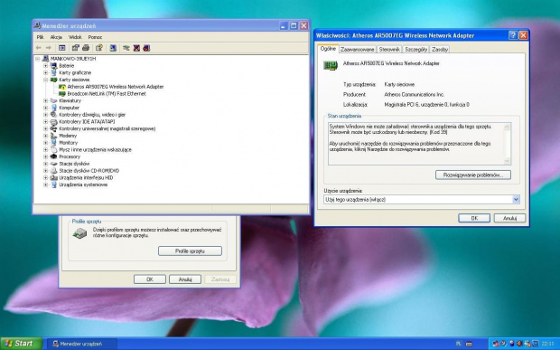The width and height of the screenshot is (560, 350).
Task: Click the Stacje dysków CD-ROM/DVD icon
Action: tap(53, 171)
